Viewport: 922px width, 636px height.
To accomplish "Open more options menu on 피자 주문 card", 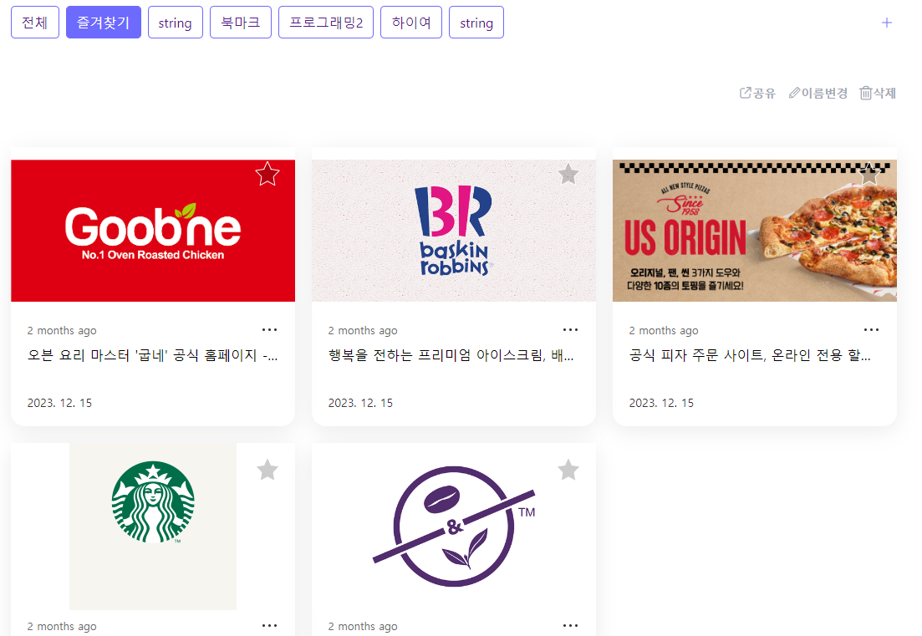I will tap(872, 330).
